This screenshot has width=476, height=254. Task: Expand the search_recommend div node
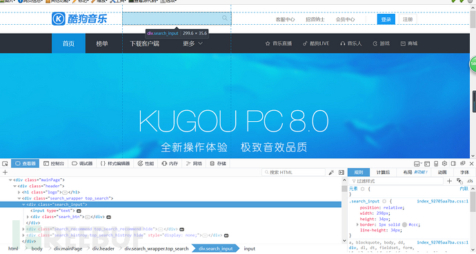click(x=23, y=229)
